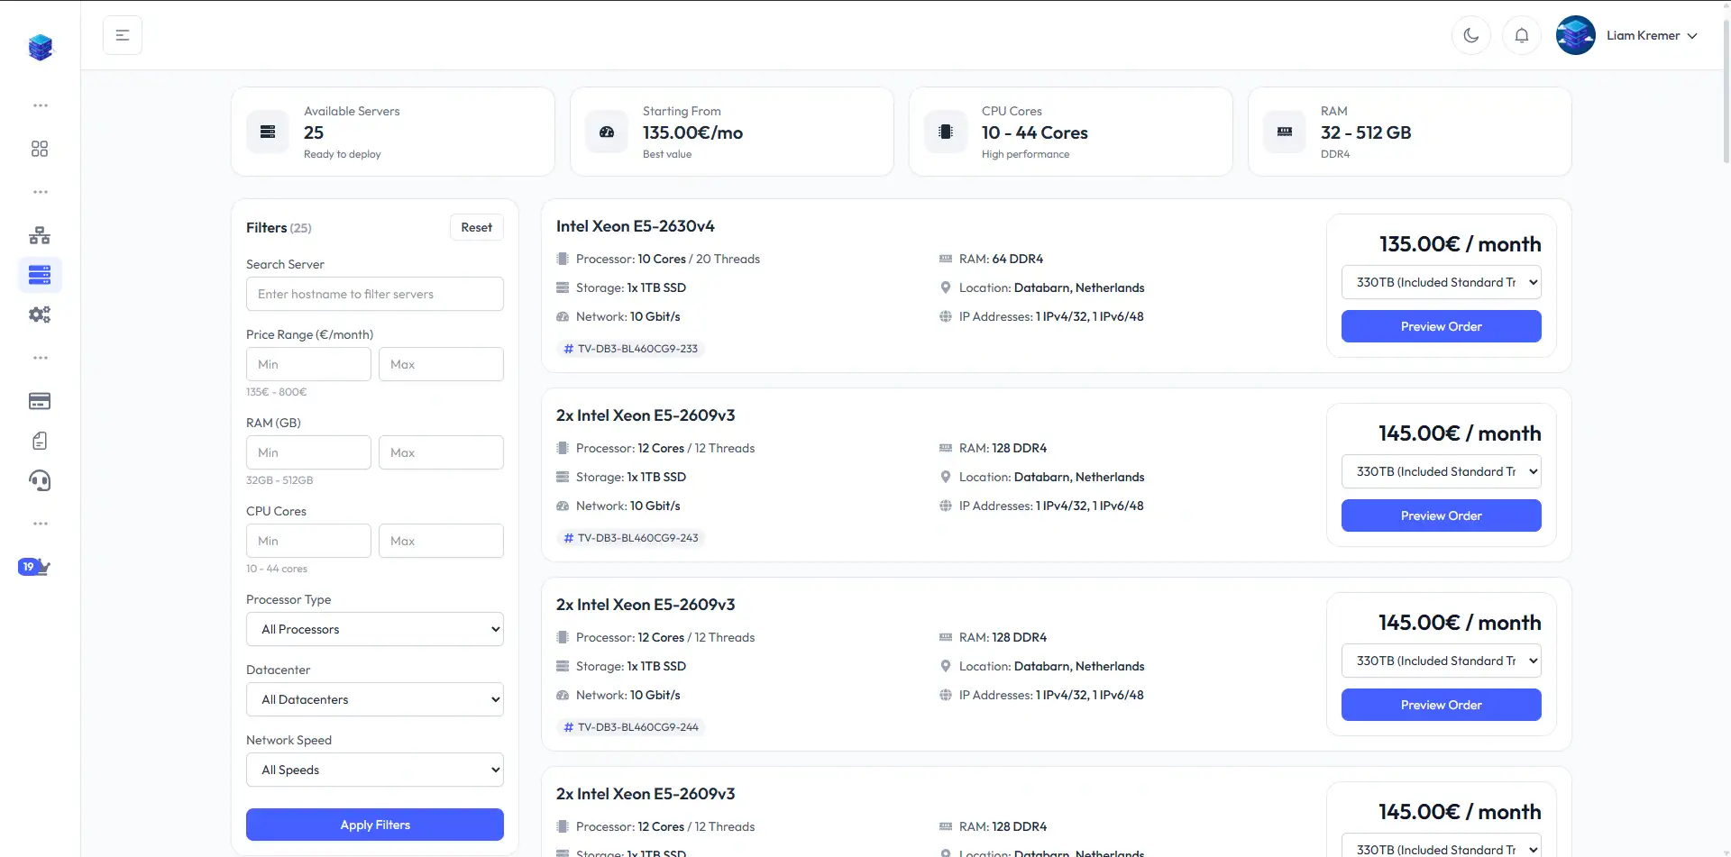Click the Min price range input field
Image resolution: width=1731 pixels, height=857 pixels.
(x=308, y=363)
